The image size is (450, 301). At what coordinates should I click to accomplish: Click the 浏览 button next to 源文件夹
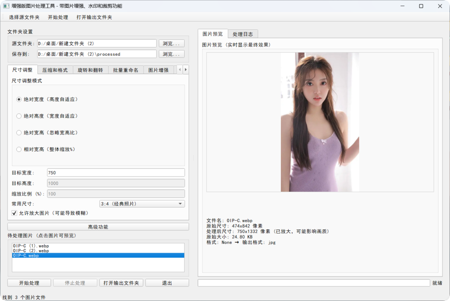coord(171,43)
